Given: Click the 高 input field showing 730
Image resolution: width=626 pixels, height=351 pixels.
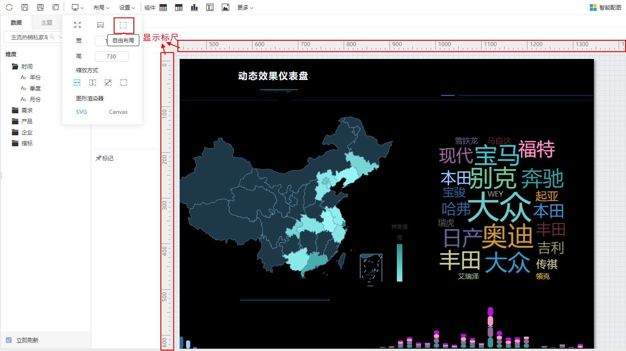Looking at the screenshot, I should (112, 57).
